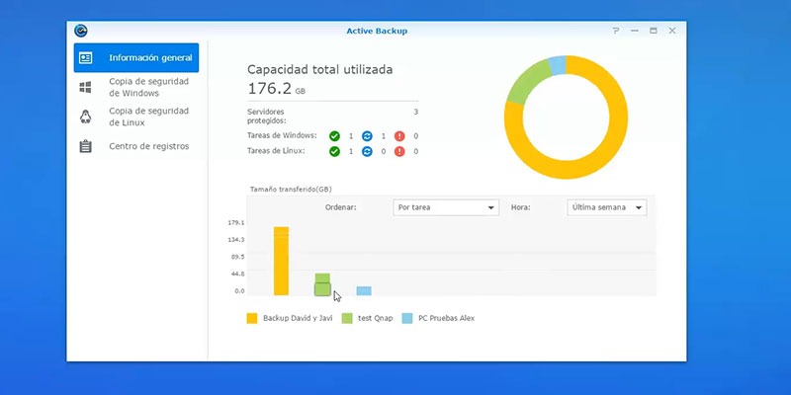Maximize the Active Backup window

654,31
